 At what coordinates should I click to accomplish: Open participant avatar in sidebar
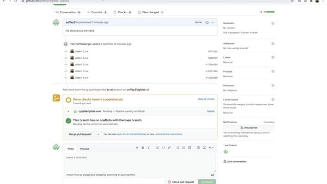(x=226, y=152)
